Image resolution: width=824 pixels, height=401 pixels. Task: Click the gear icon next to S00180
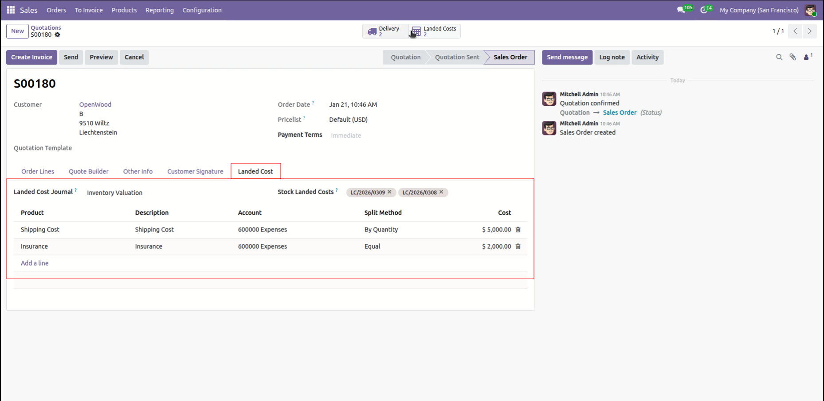57,35
